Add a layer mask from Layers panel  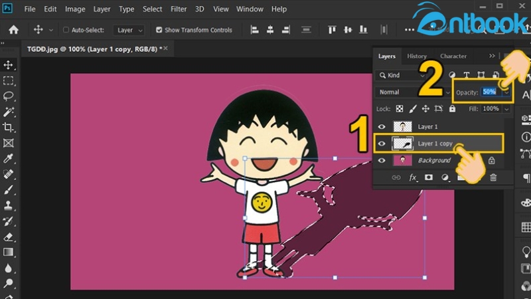pos(428,177)
